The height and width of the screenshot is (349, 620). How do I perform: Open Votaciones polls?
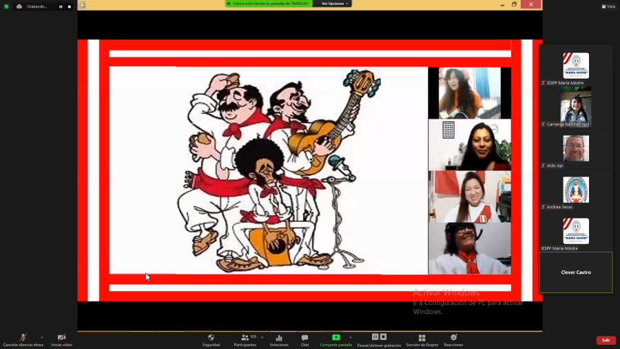click(x=279, y=338)
